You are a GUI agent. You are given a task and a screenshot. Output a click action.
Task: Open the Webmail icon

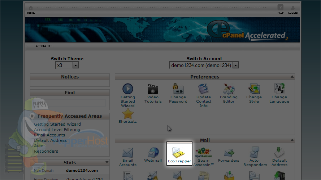pos(153,152)
